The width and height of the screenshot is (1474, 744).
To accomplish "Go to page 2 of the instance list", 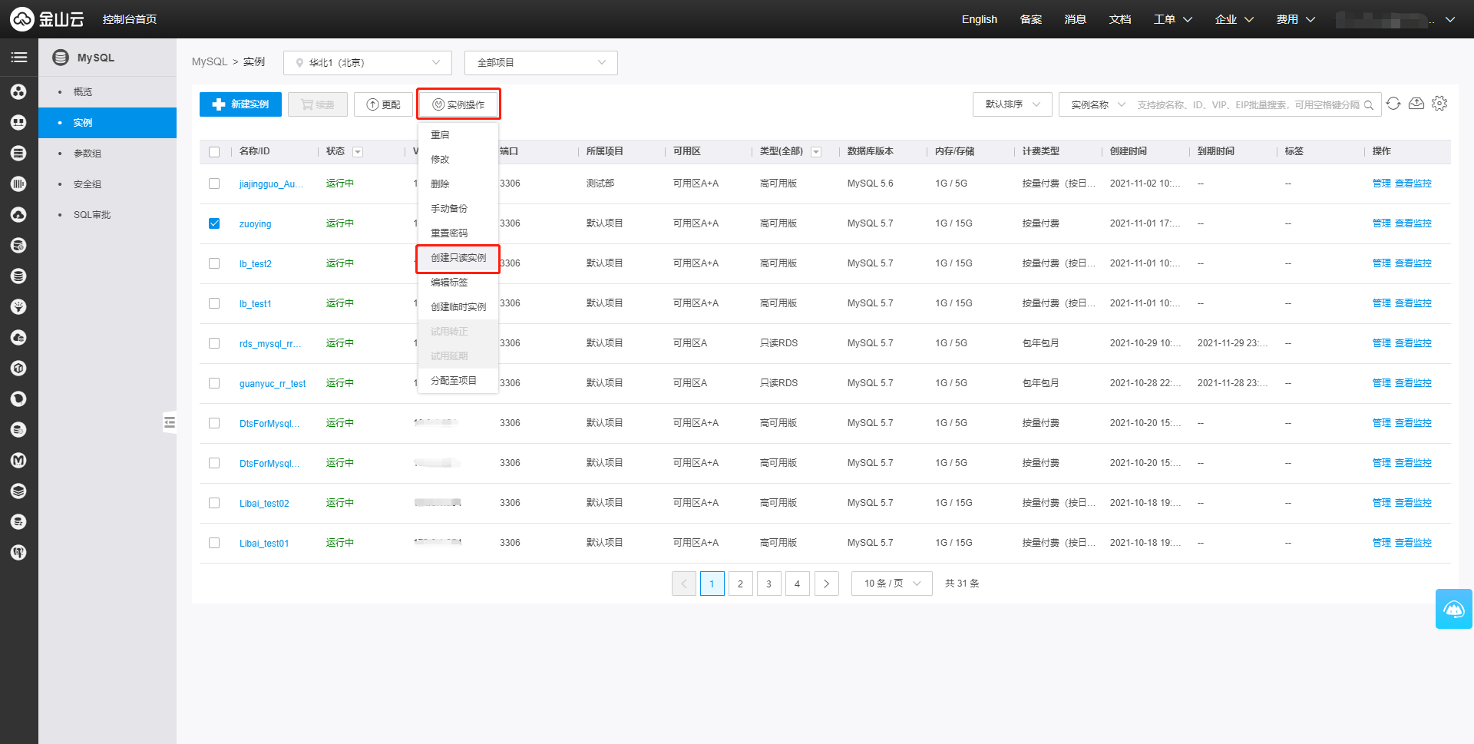I will click(x=740, y=584).
